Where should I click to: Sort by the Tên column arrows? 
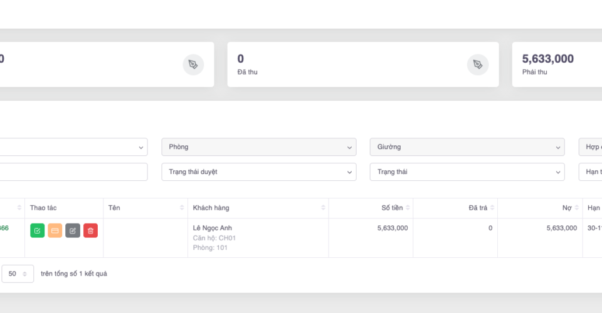click(182, 208)
